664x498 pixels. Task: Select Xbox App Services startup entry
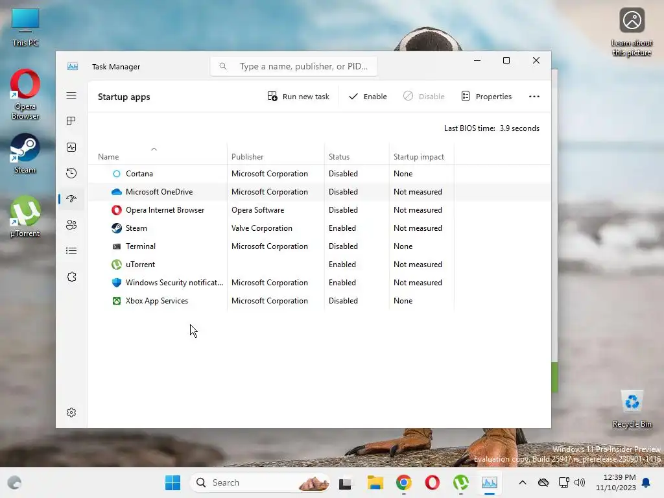[x=319, y=301]
